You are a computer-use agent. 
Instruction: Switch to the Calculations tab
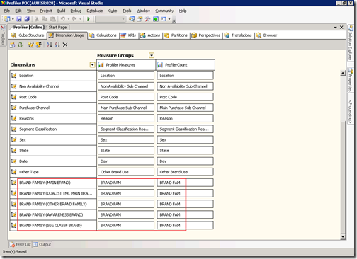(103, 35)
